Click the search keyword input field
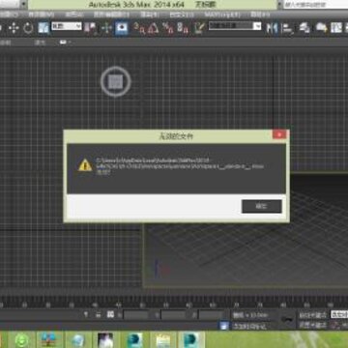The width and height of the screenshot is (348, 348). click(316, 5)
